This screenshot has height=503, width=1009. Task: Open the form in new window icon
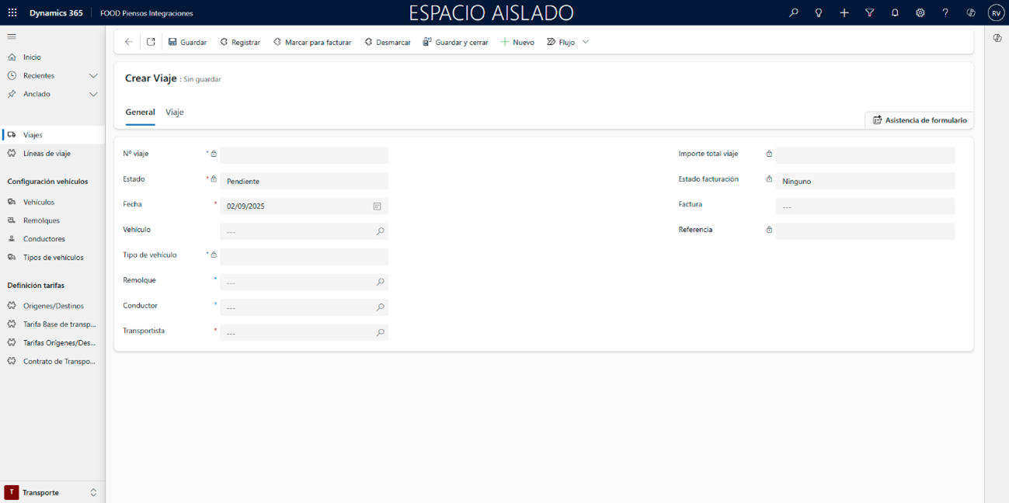(151, 42)
